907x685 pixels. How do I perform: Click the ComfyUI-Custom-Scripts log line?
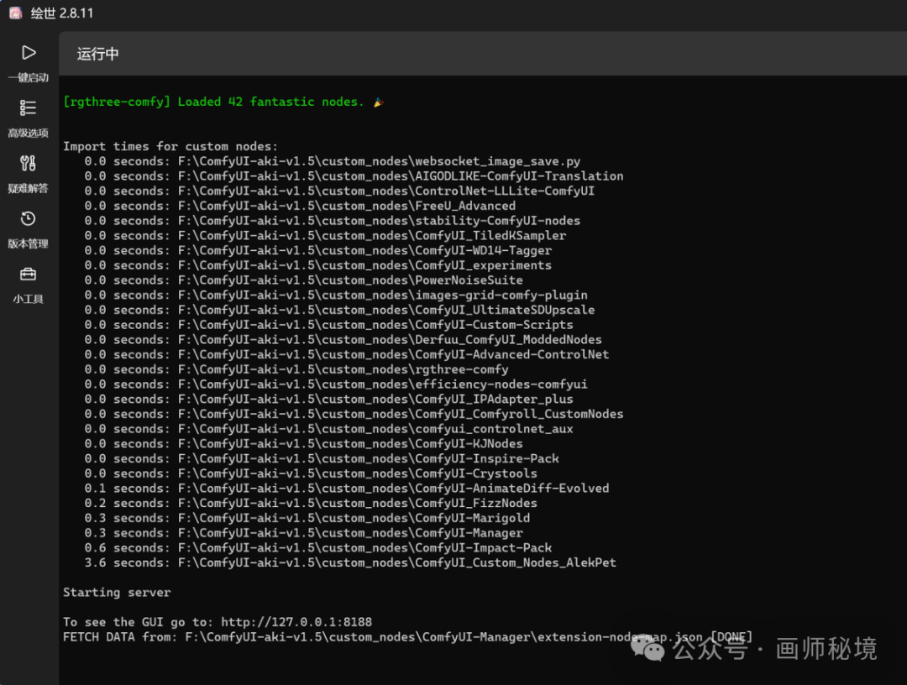328,325
